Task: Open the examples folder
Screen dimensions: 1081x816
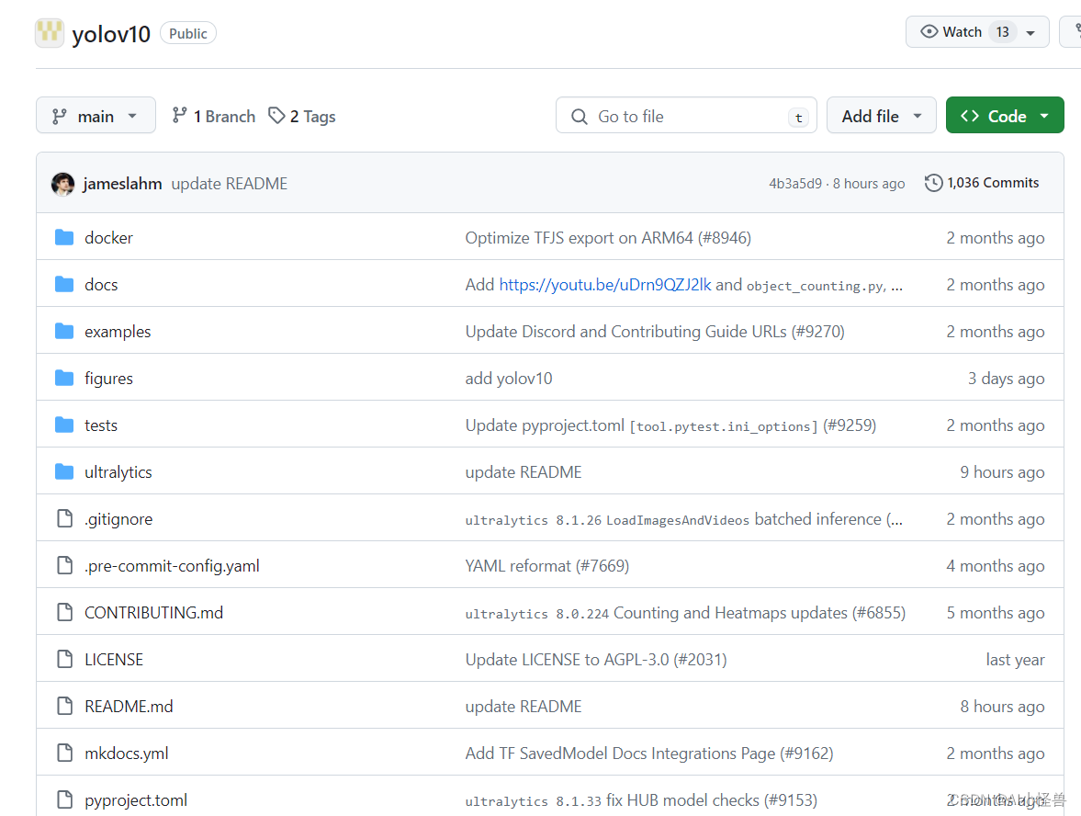Action: coord(118,331)
